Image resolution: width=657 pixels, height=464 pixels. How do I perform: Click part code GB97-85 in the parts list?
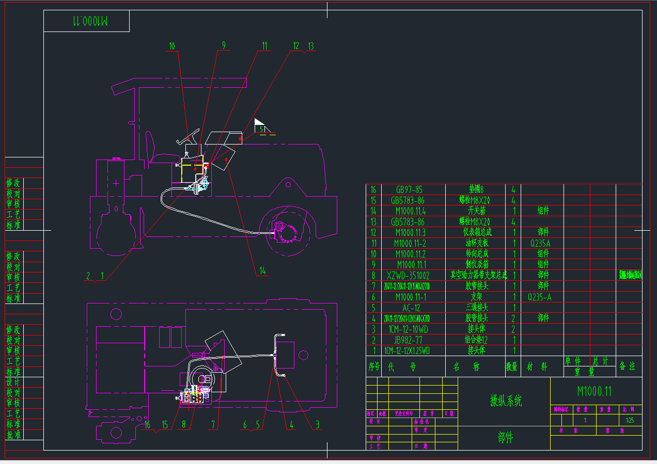pos(410,189)
